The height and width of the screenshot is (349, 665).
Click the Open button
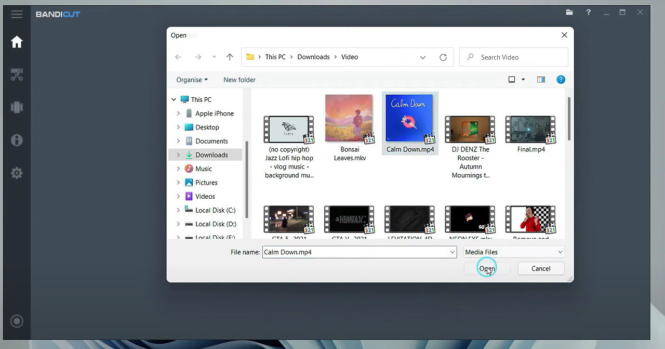487,268
